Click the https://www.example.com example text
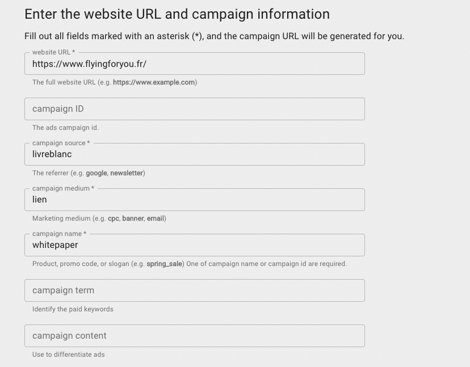The height and width of the screenshot is (367, 470). click(x=154, y=82)
